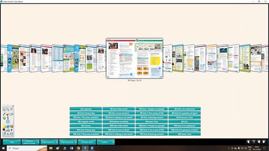Select the blue eraser tool
Viewport: 269px width, 151px height.
[x=11, y=114]
